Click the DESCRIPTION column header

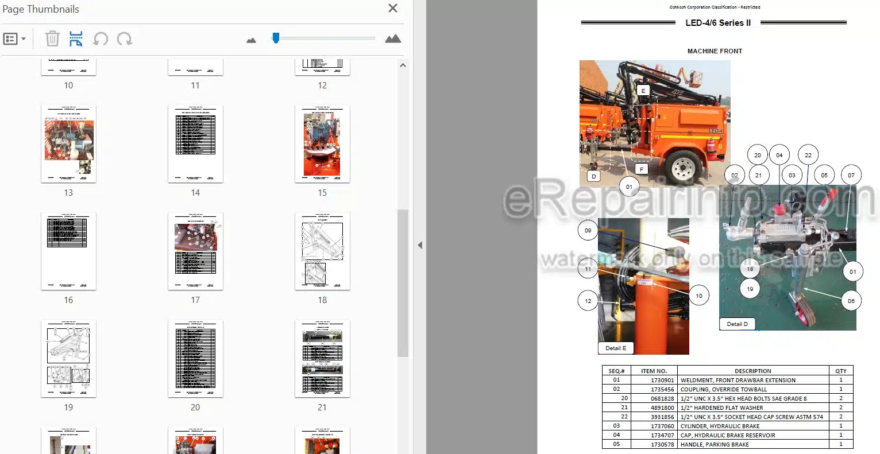pos(753,371)
